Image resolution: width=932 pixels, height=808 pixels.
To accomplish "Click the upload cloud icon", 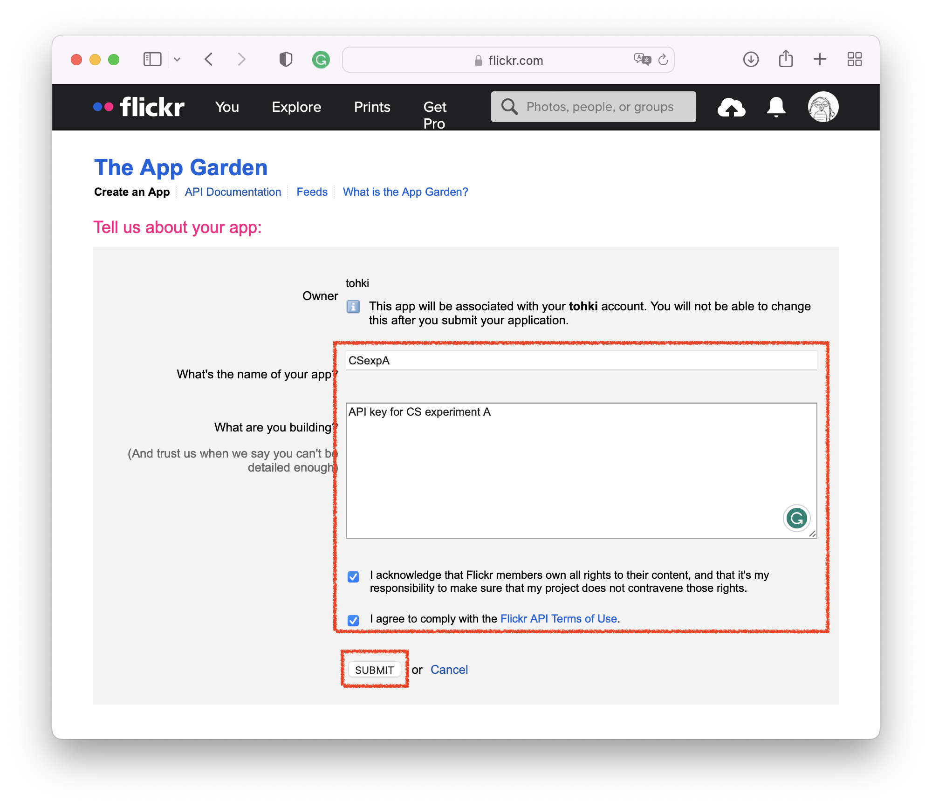I will pos(731,107).
